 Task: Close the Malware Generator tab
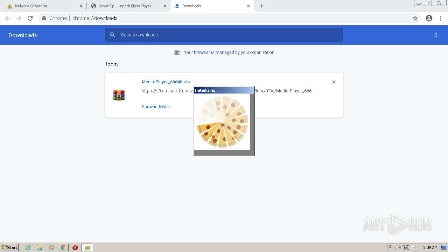tap(81, 6)
